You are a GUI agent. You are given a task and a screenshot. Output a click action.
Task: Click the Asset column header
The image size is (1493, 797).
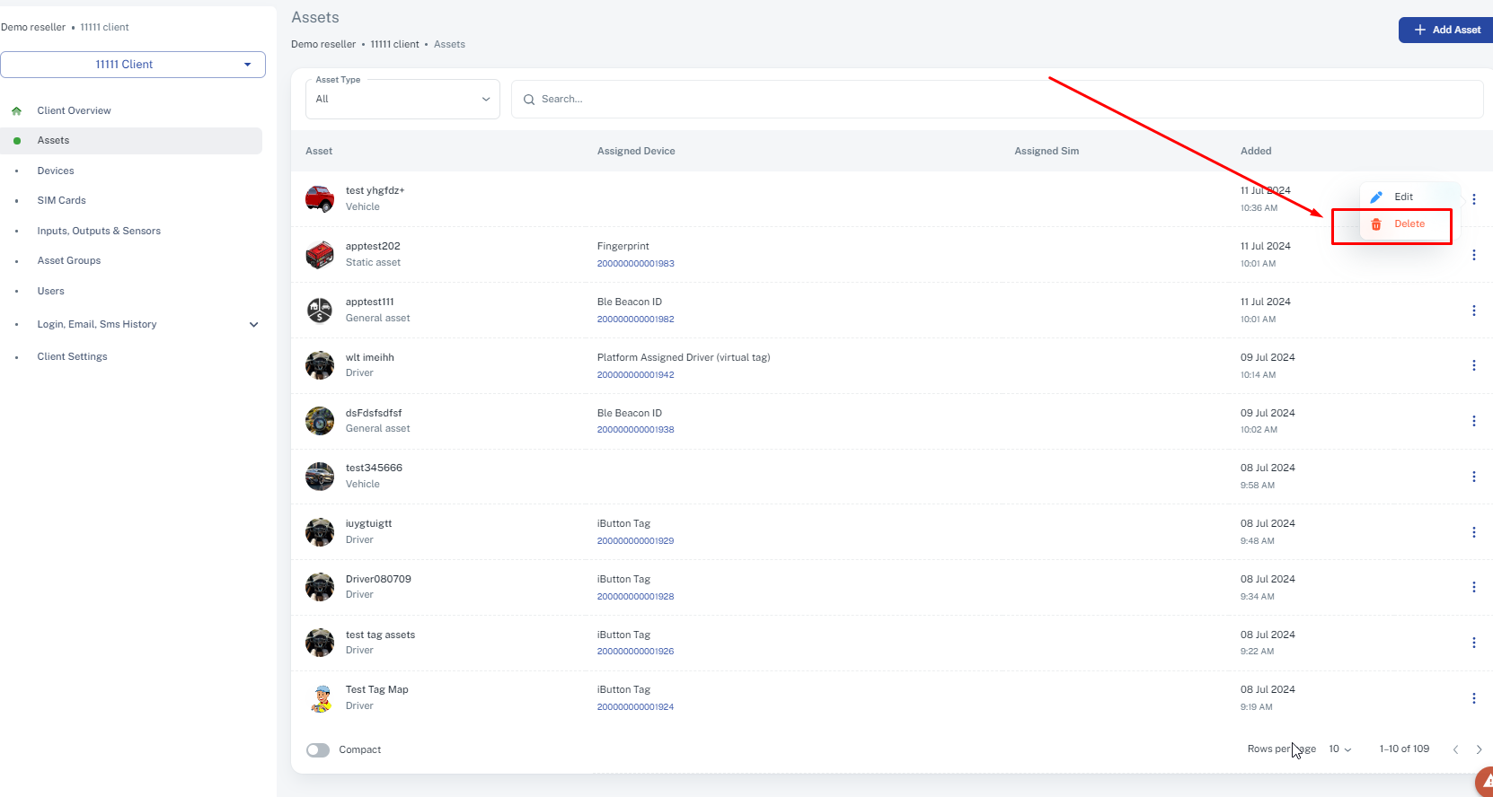[319, 151]
